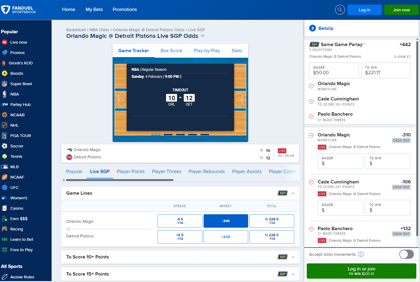Click the MLB logo icon
The image size is (420, 282).
pyautogui.click(x=5, y=167)
